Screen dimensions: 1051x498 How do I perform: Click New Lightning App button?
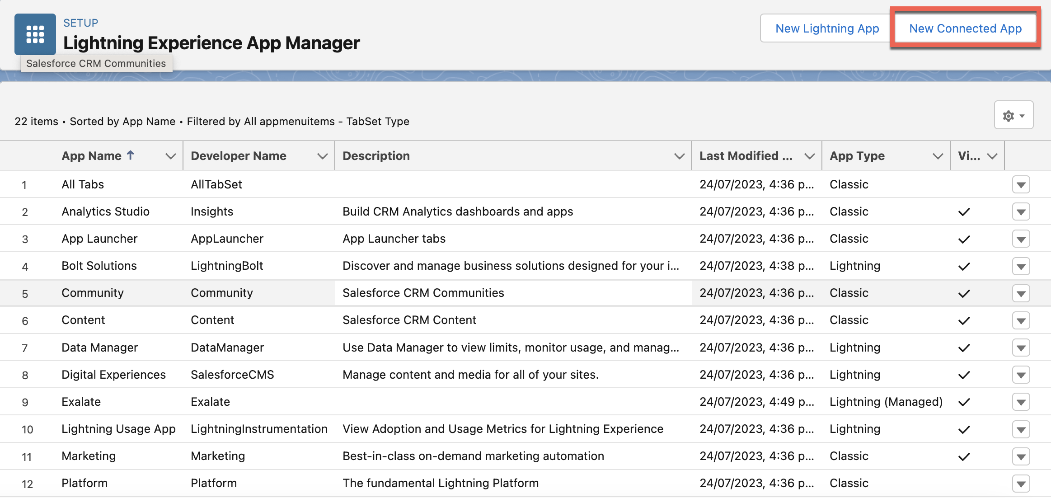coord(827,28)
